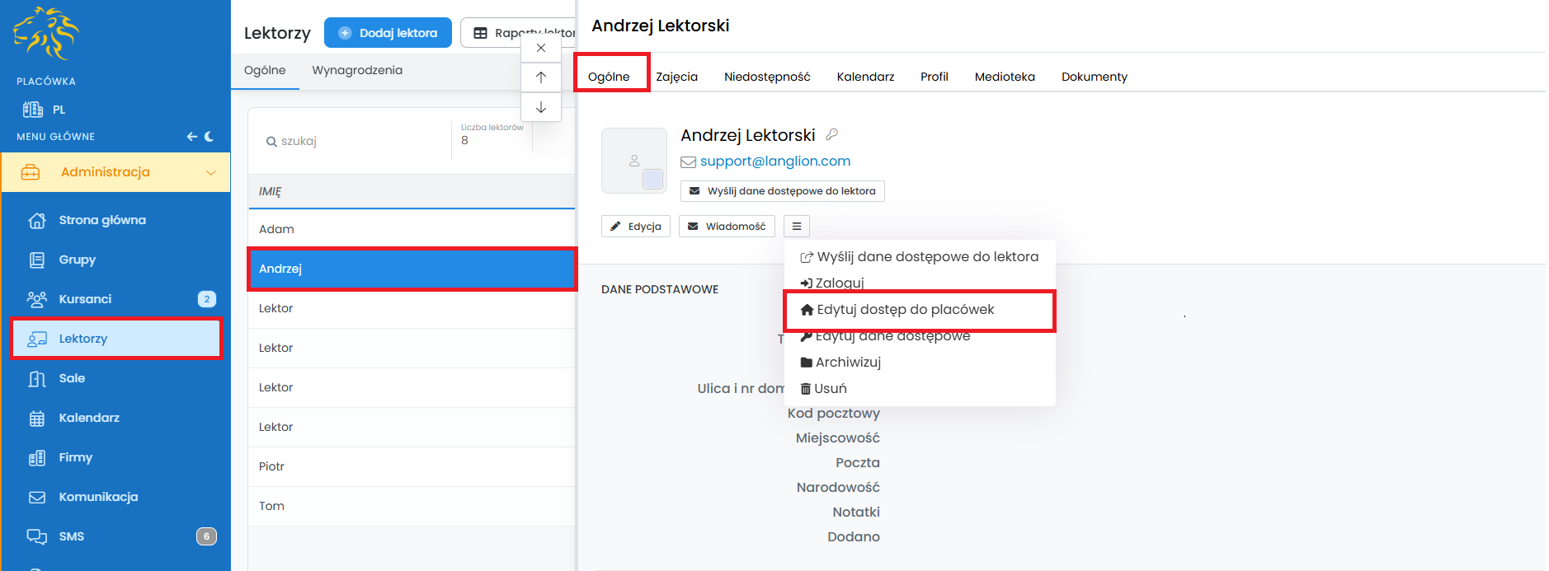Expand the Administracja menu section

115,172
